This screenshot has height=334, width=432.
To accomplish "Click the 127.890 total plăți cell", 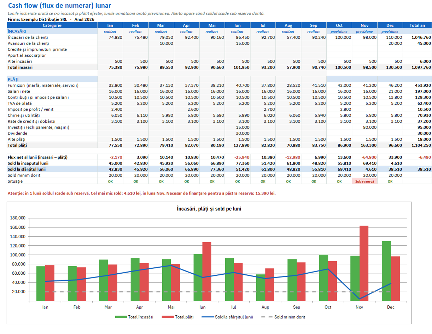I will [238, 145].
